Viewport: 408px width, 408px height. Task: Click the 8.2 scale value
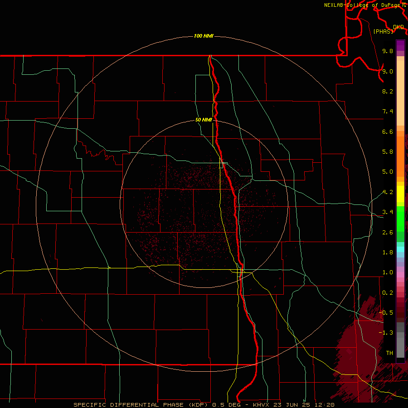(388, 91)
